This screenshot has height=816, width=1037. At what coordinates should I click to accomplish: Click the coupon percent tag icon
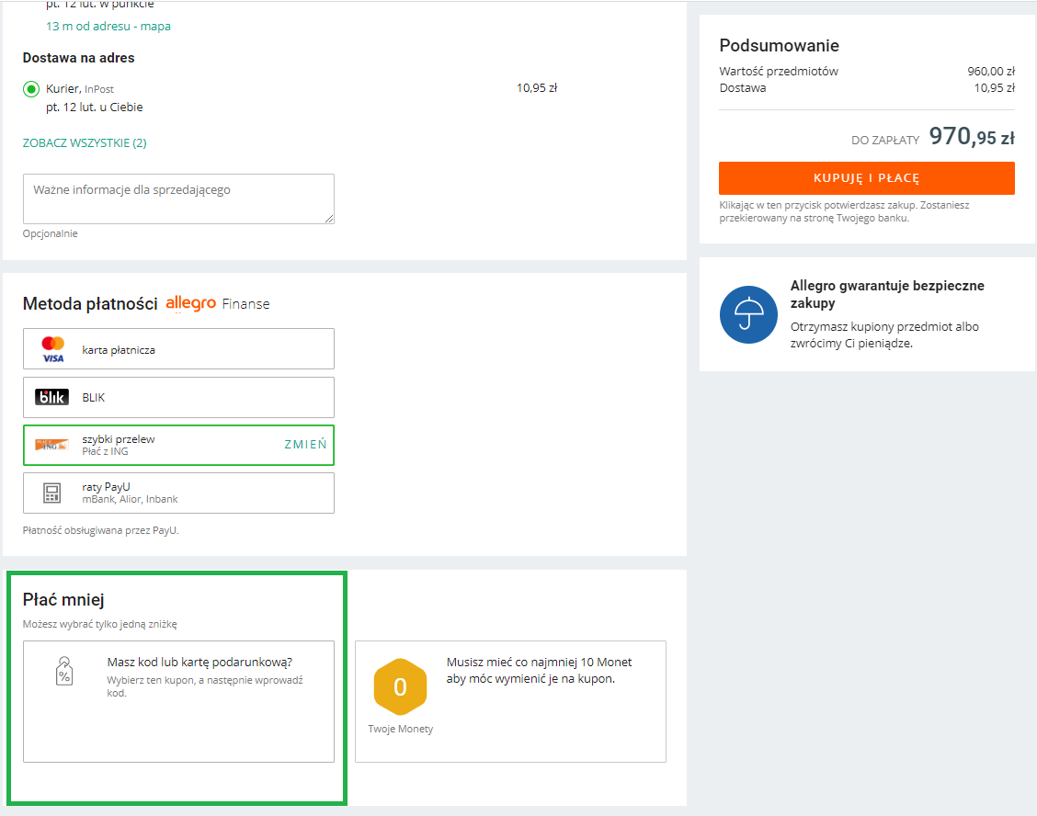[63, 671]
